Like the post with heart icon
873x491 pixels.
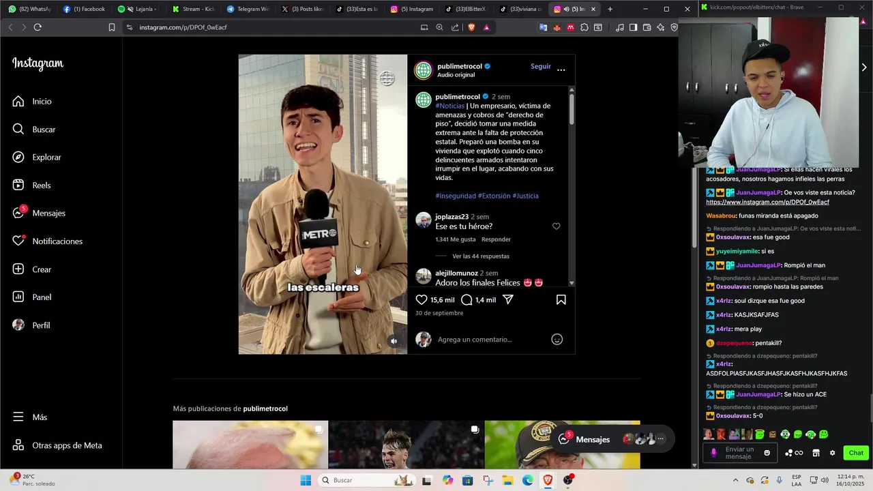coord(421,299)
